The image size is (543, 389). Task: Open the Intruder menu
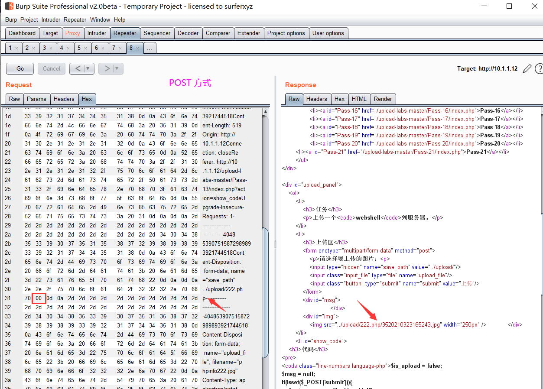click(51, 19)
